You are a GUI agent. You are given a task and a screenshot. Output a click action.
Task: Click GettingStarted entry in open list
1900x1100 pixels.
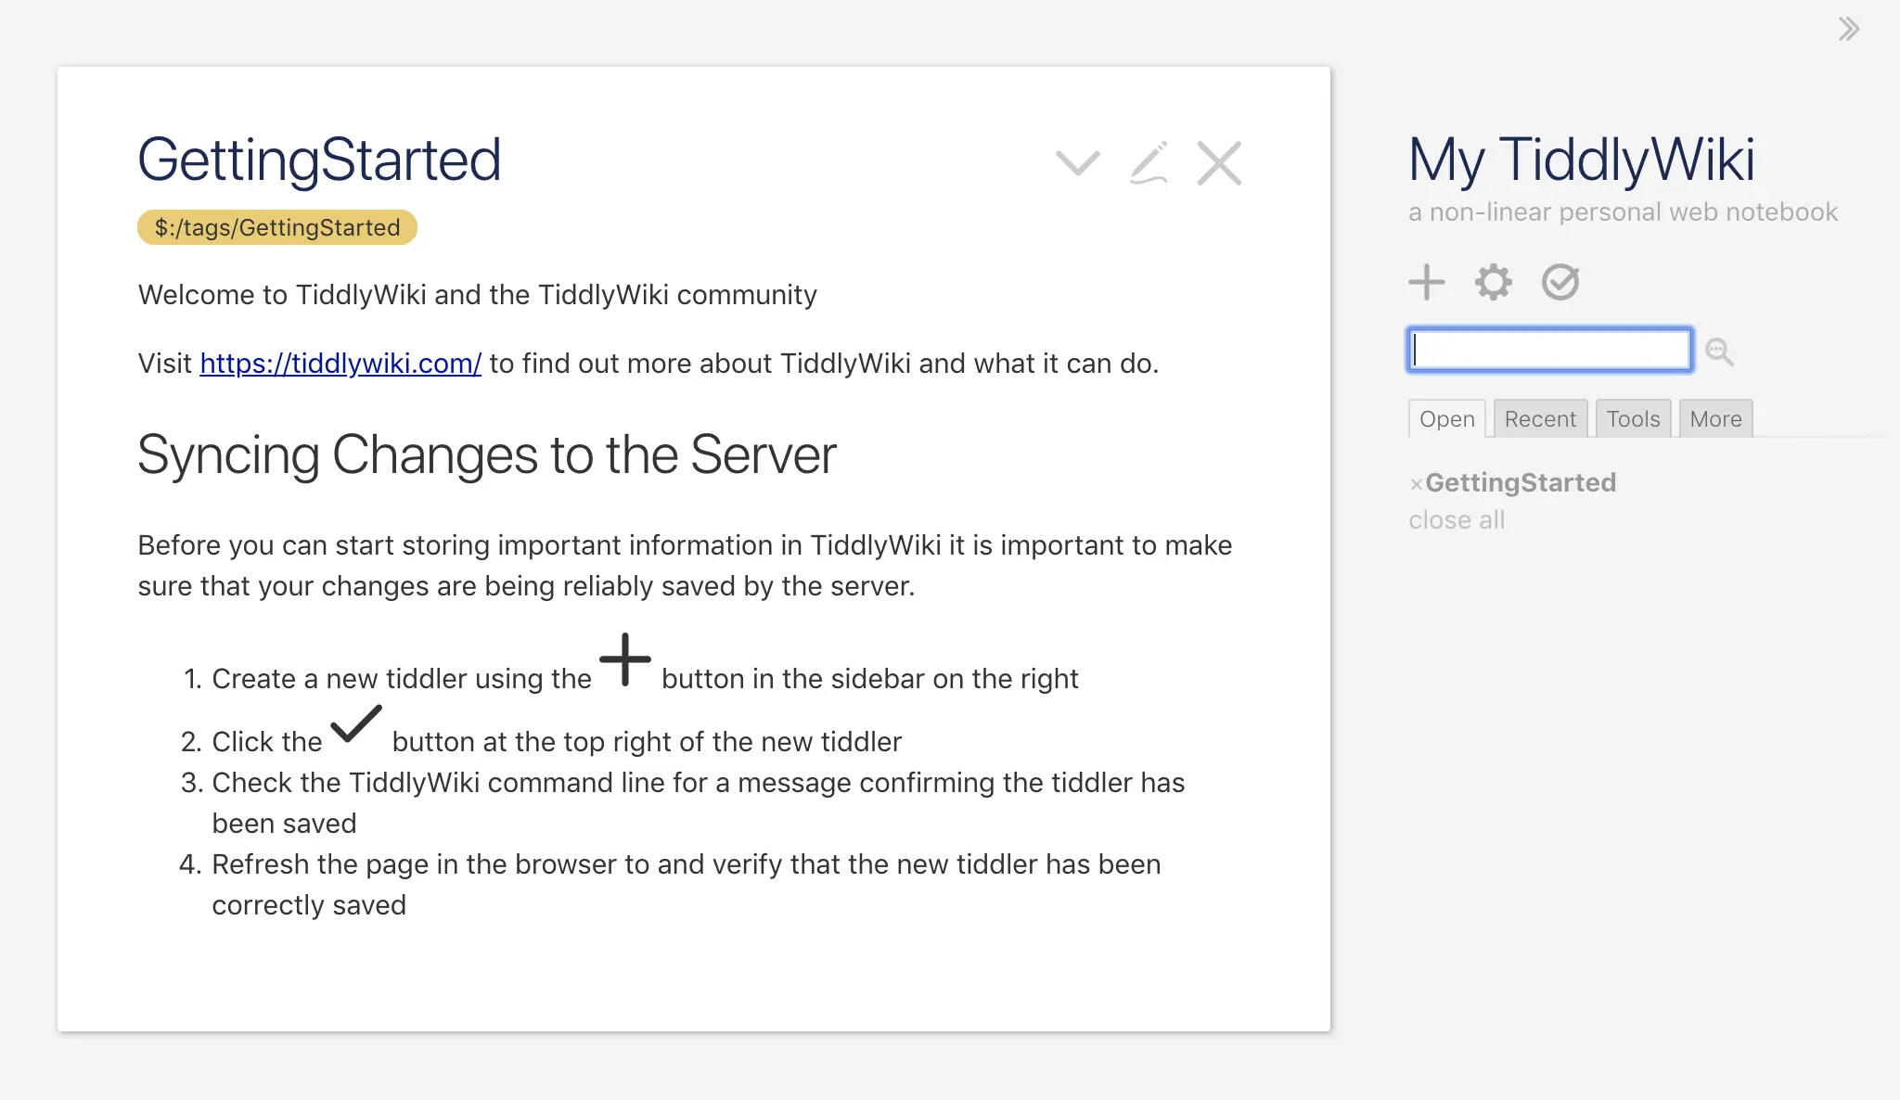[x=1521, y=482]
